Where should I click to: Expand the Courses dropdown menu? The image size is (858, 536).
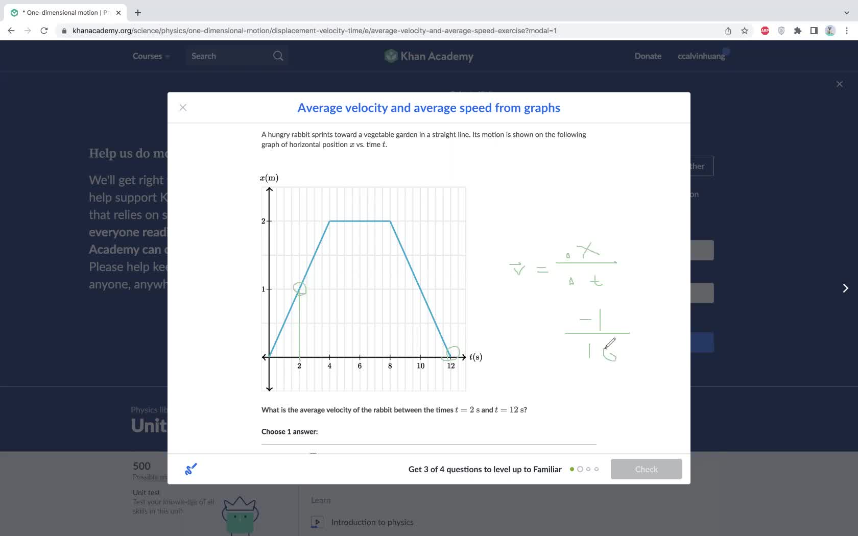pos(151,56)
